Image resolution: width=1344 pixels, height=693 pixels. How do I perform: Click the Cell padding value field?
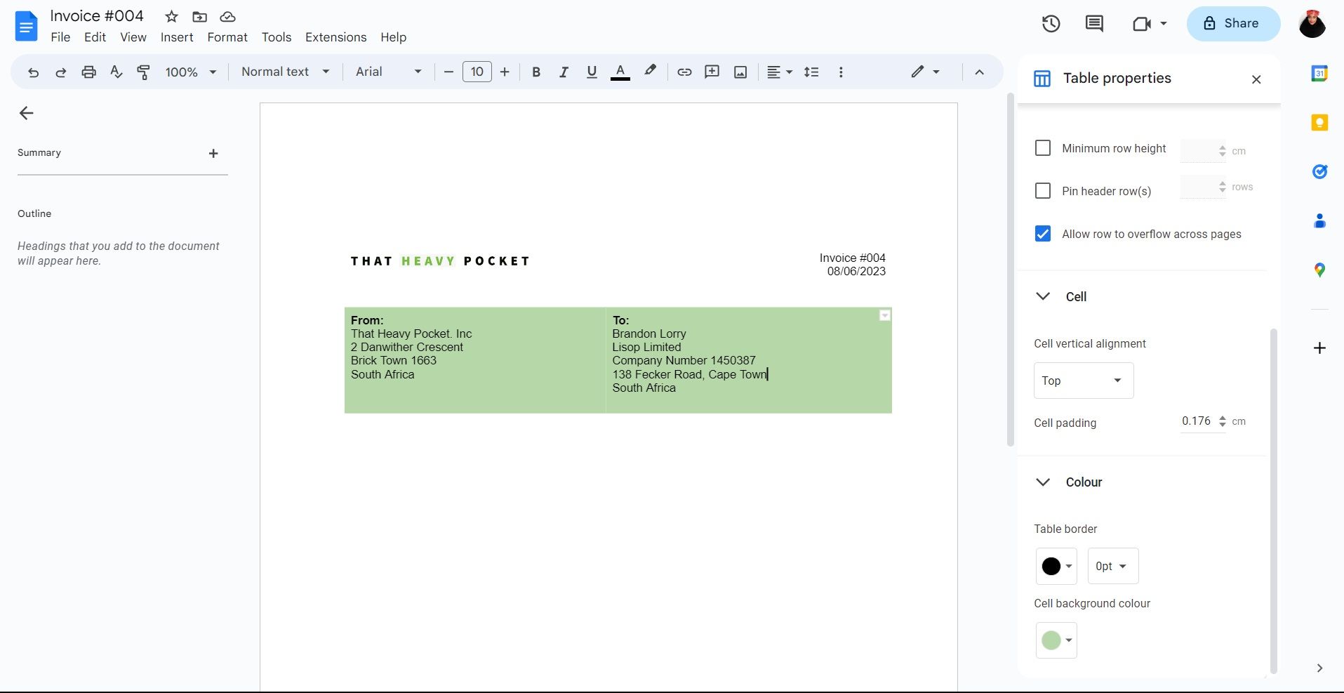coord(1197,421)
